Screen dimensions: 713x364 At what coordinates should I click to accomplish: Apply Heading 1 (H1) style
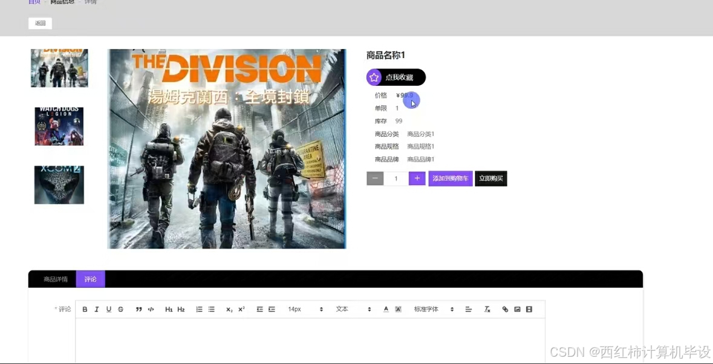click(x=169, y=310)
